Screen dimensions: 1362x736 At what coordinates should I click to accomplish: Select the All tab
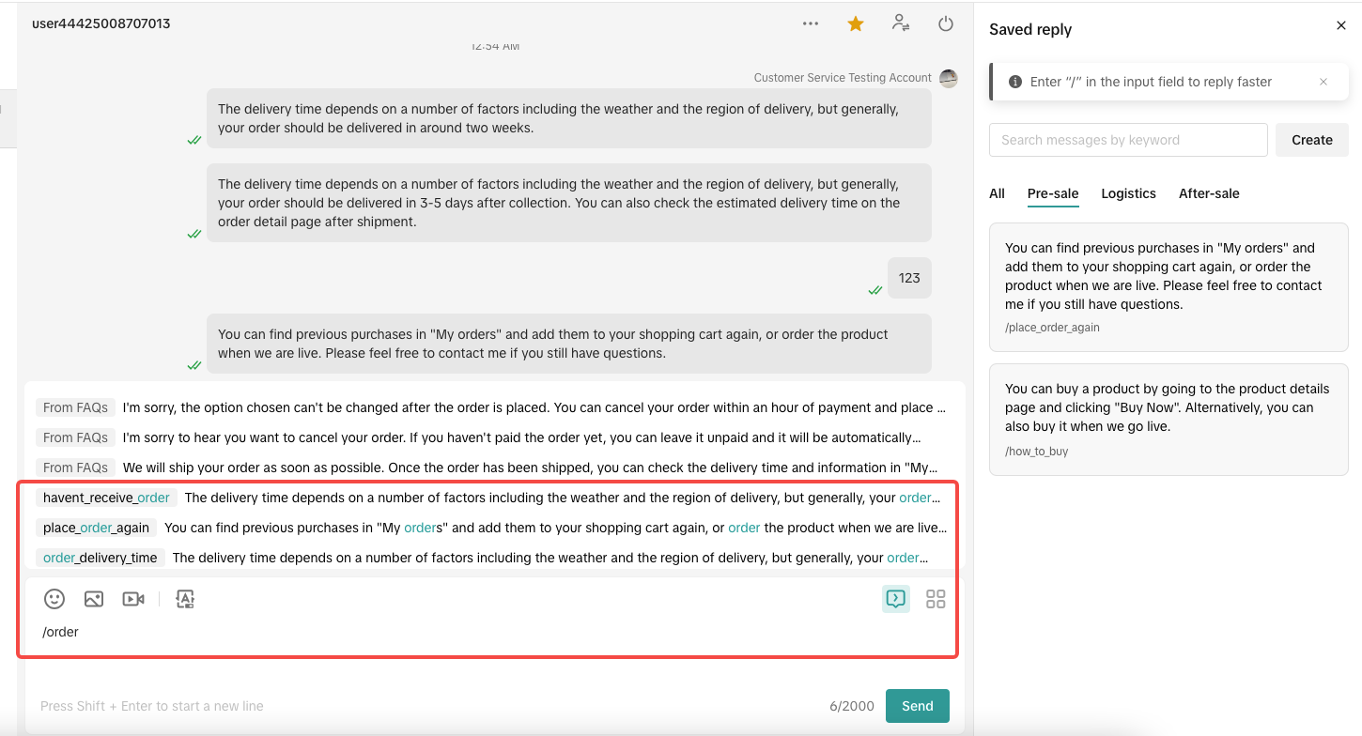click(x=997, y=193)
